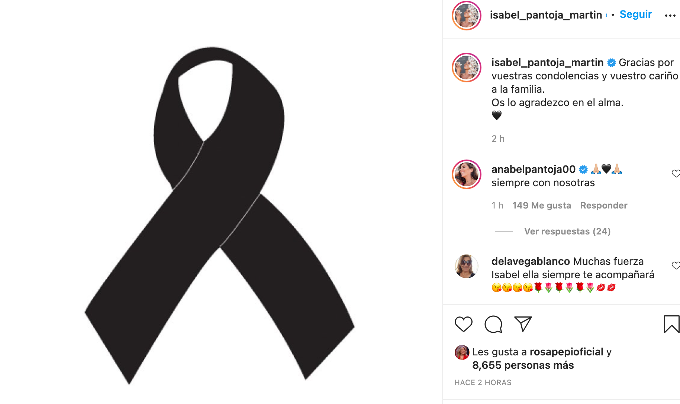680x404 pixels.
Task: Open header profile picture of isabel_pantoja_martin
Action: [467, 16]
